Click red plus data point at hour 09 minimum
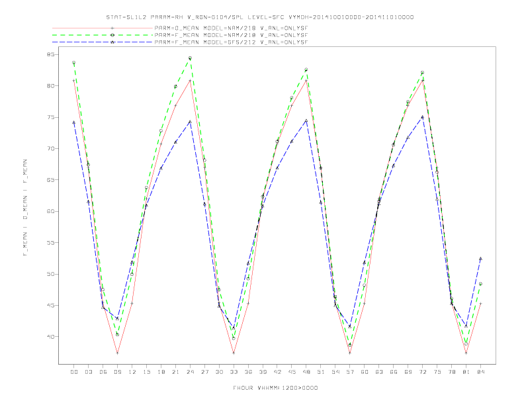This screenshot has width=524, height=405. click(x=117, y=353)
